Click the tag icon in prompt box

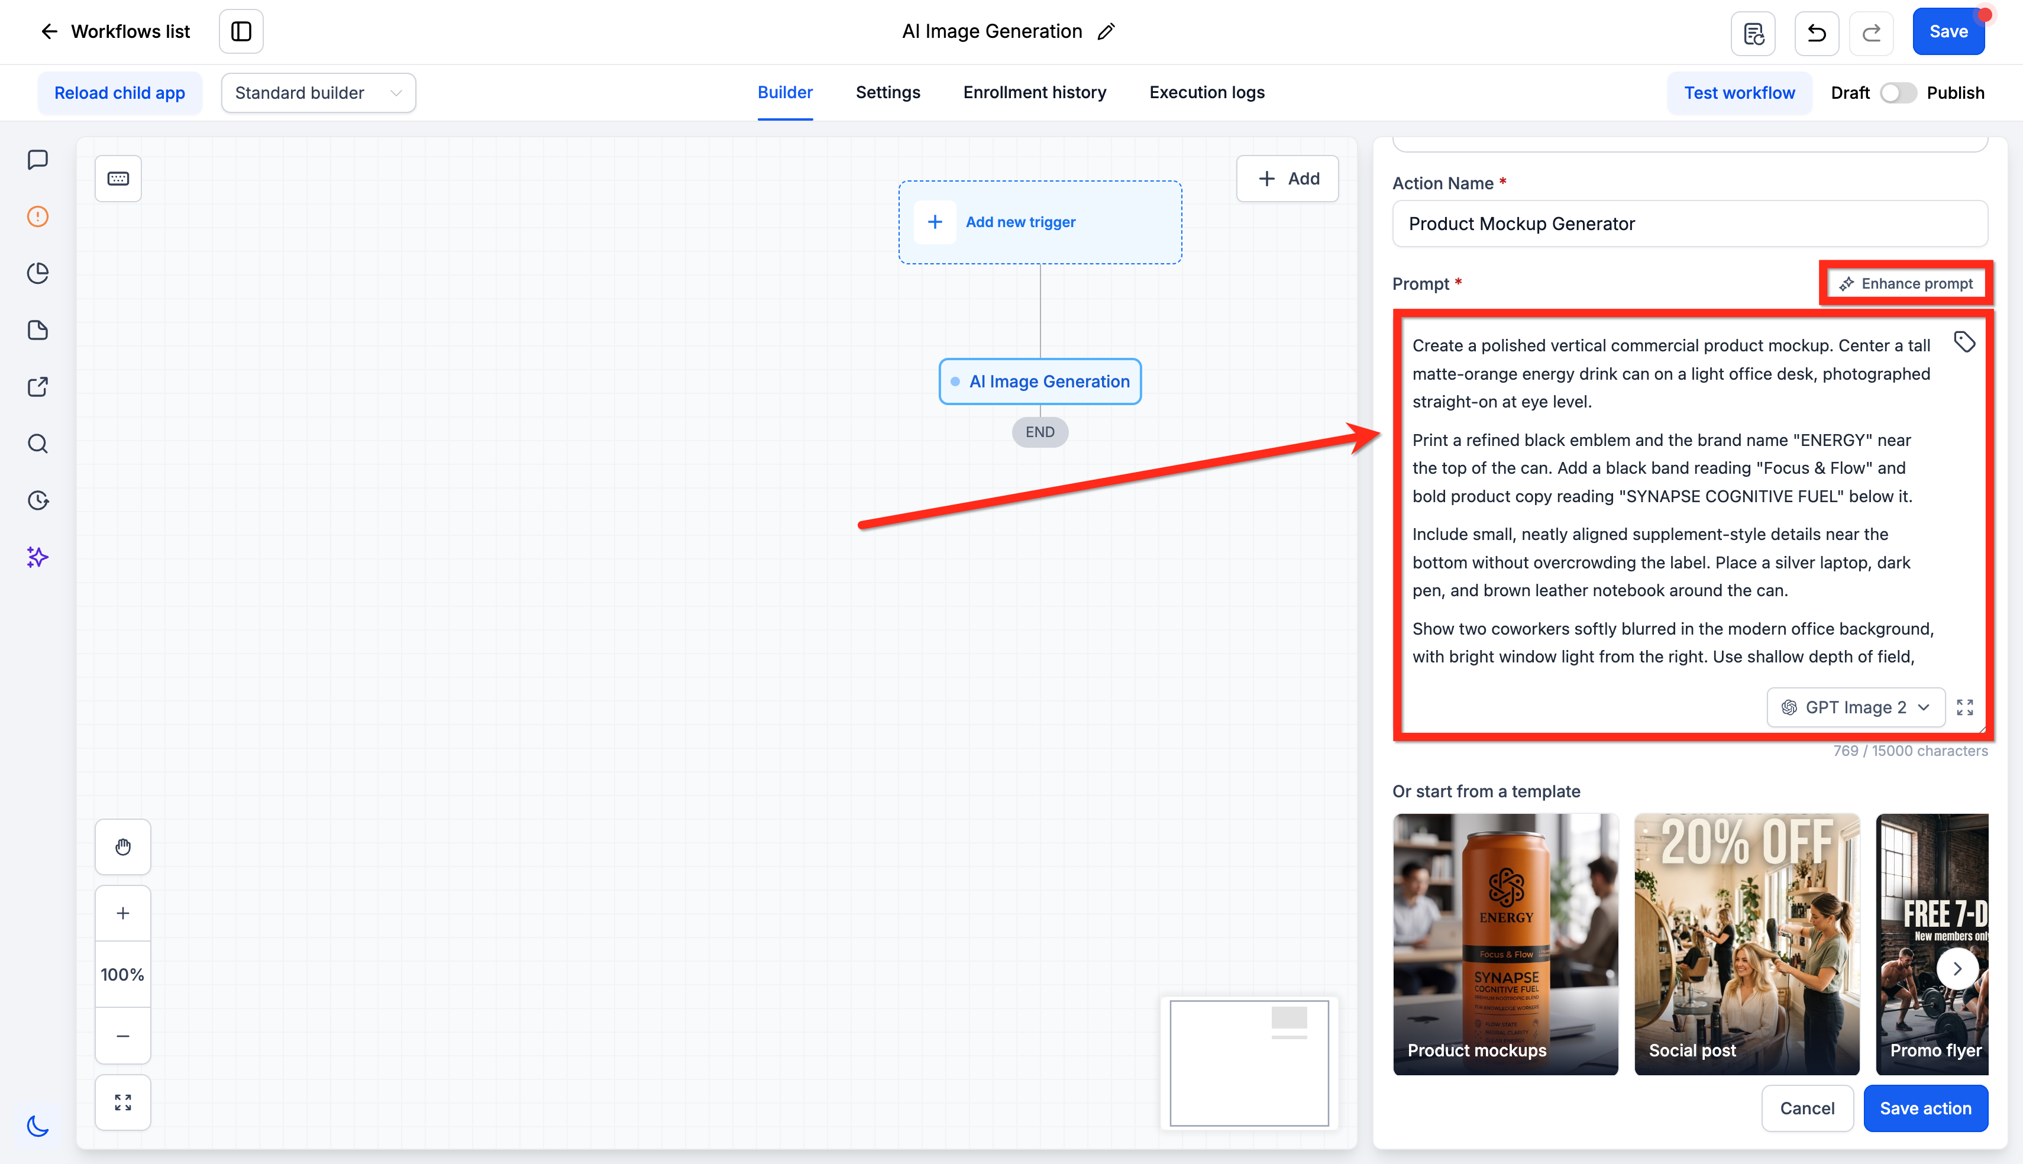tap(1964, 342)
